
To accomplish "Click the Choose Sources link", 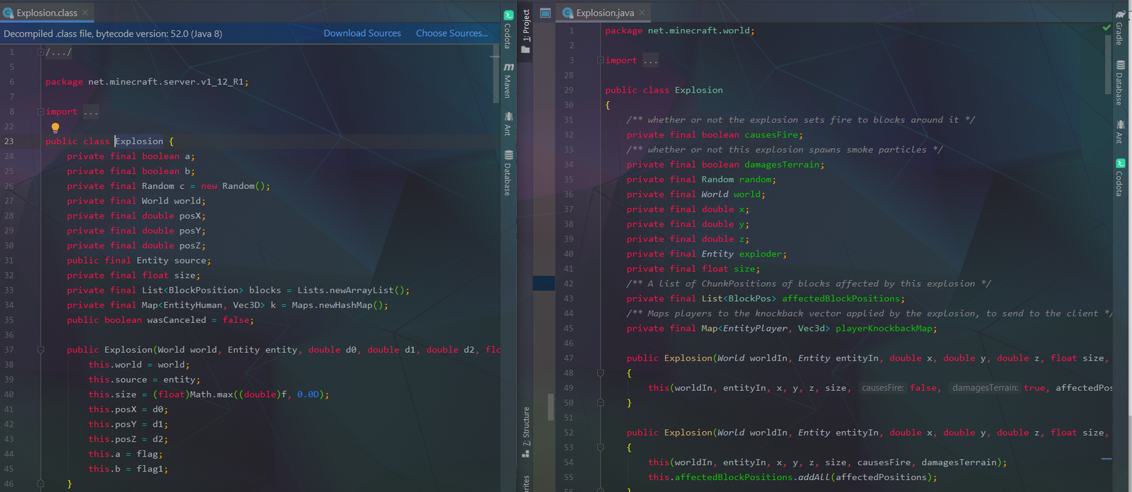I will click(451, 33).
